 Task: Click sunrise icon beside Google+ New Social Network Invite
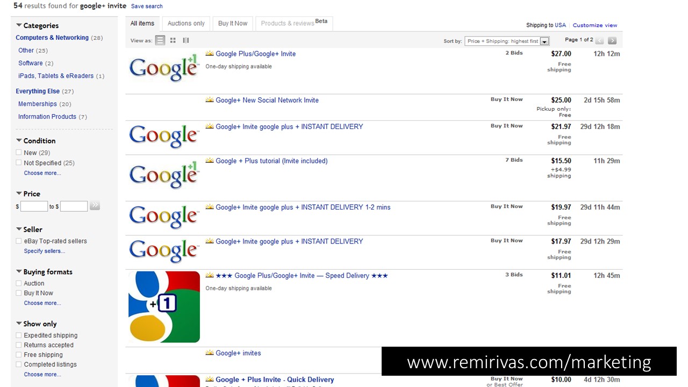(x=210, y=100)
